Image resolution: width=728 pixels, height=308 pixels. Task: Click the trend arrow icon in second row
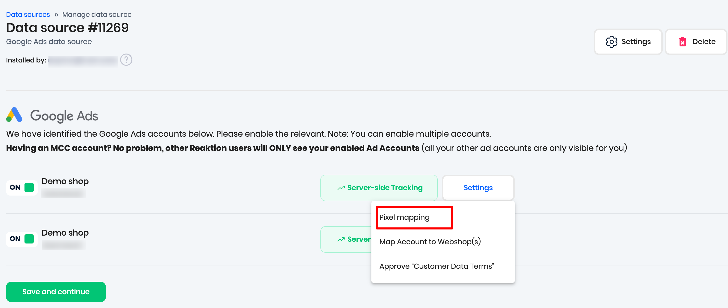[341, 239]
